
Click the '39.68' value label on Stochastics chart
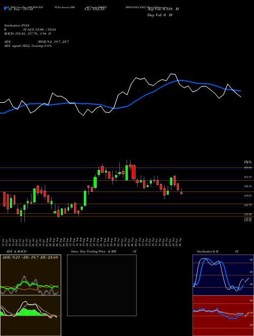pyautogui.click(x=247, y=281)
